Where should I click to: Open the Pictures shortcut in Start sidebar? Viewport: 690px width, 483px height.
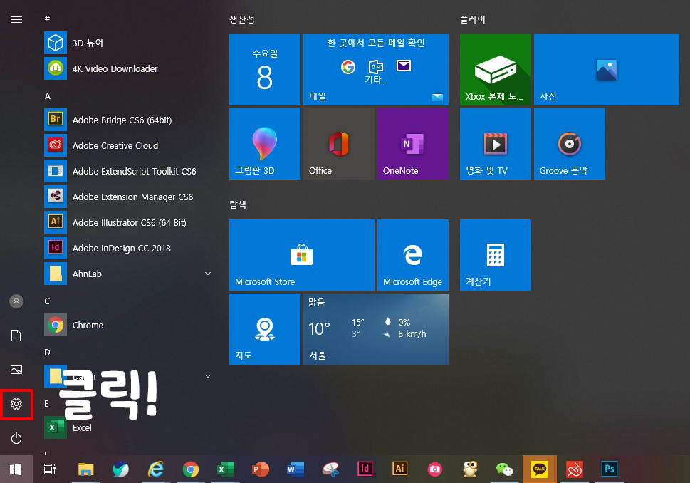coord(16,370)
